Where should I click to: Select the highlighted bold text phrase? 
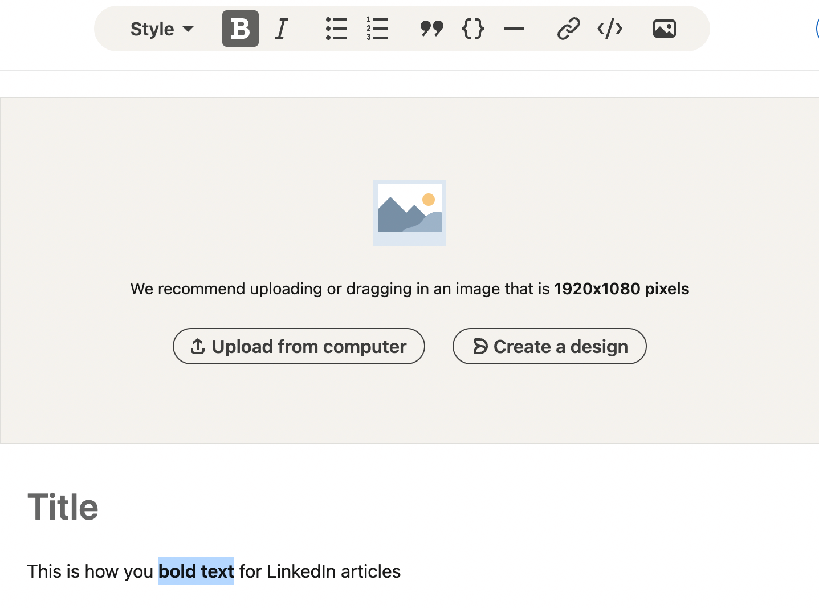tap(196, 571)
